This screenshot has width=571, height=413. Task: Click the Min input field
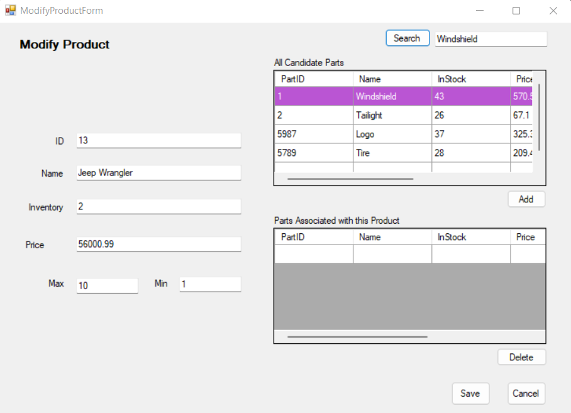[210, 284]
